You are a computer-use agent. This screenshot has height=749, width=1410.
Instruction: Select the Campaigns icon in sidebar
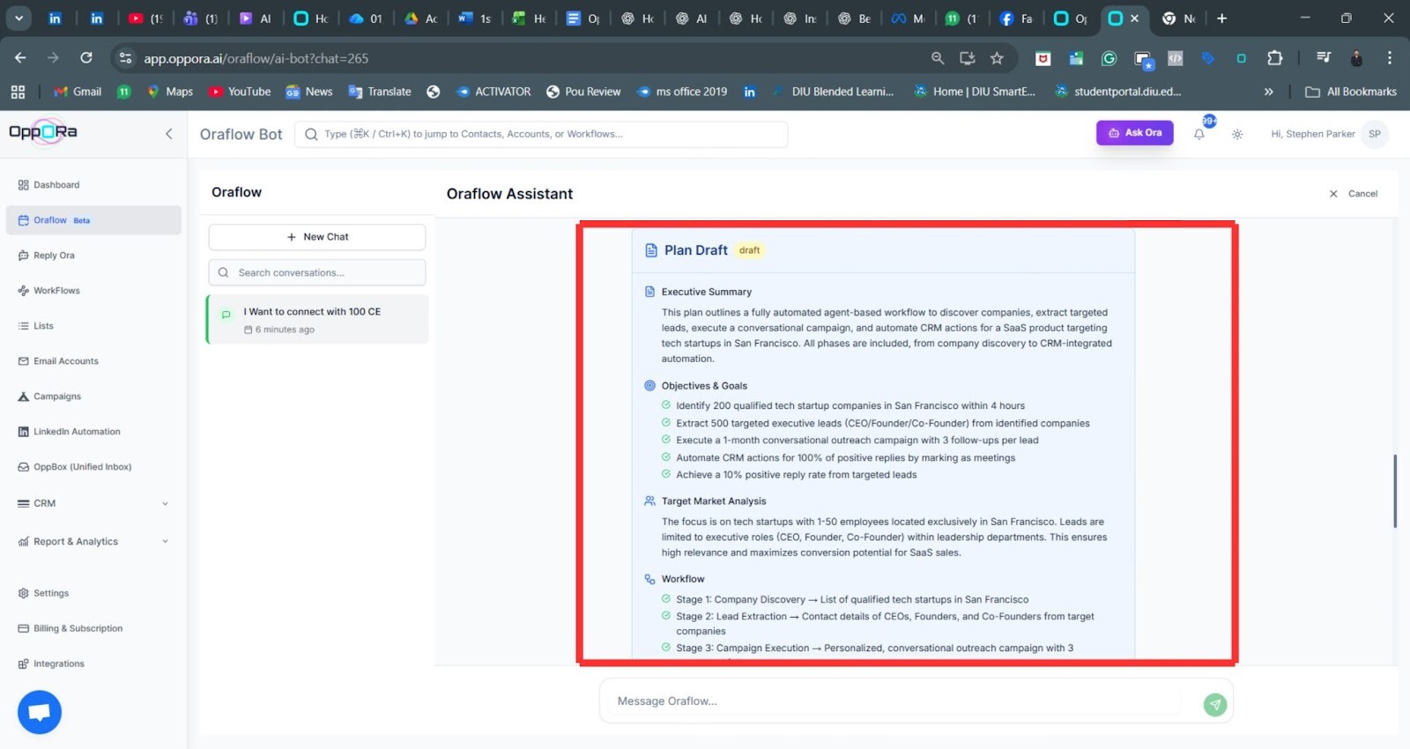(24, 397)
